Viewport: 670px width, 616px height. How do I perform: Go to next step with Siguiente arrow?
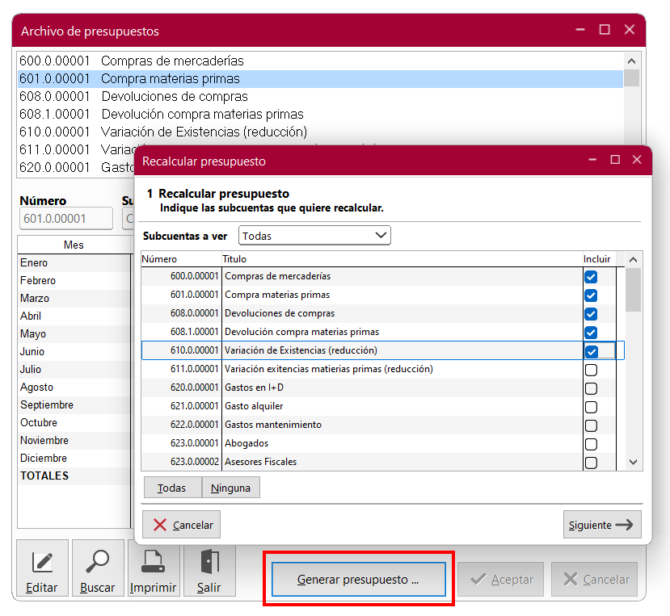point(601,525)
